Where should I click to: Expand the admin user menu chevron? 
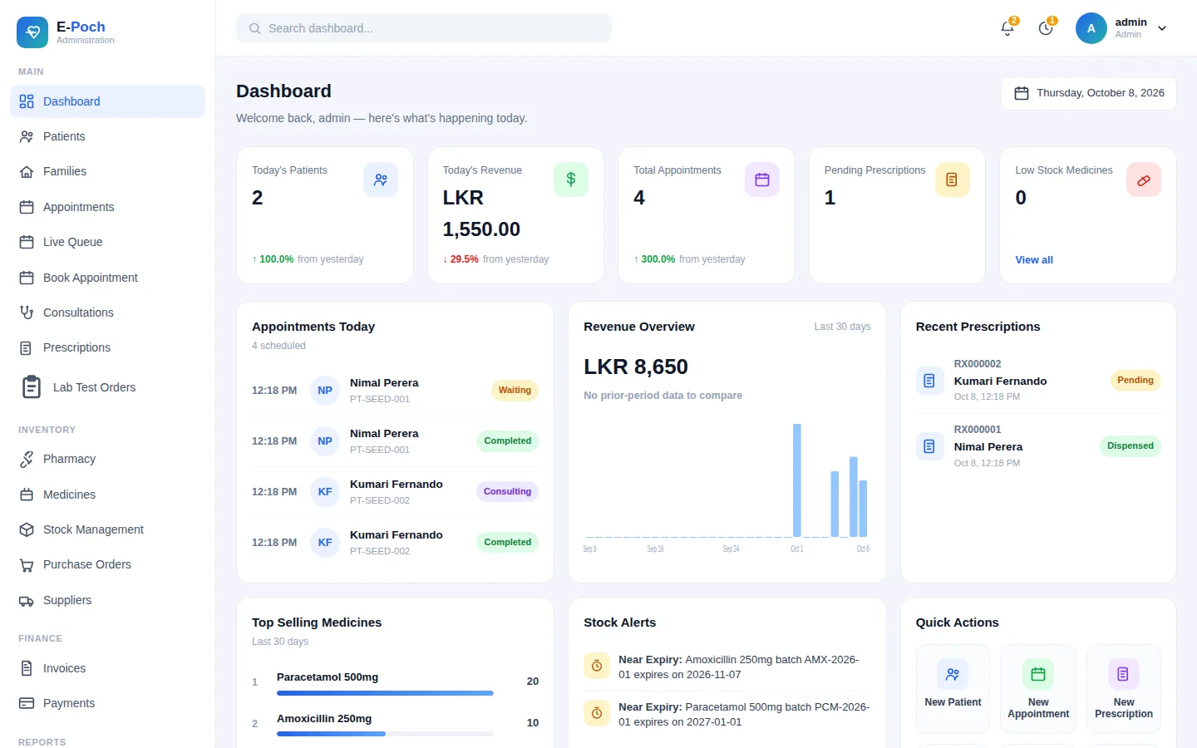pos(1162,28)
